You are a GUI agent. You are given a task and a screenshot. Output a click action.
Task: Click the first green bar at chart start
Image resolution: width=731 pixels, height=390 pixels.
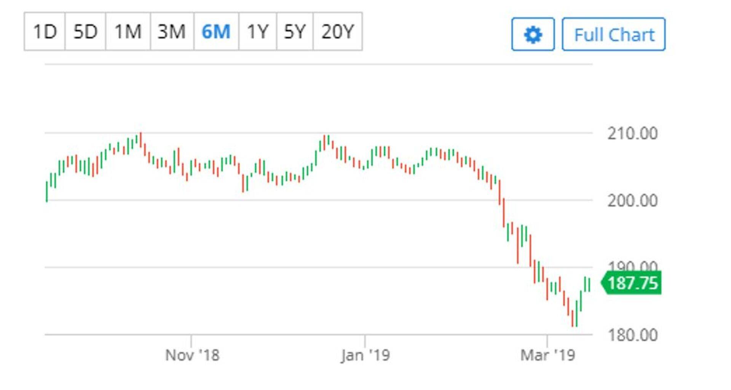(x=47, y=191)
